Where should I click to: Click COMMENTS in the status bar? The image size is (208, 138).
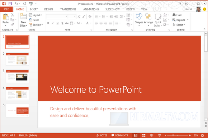point(120,135)
